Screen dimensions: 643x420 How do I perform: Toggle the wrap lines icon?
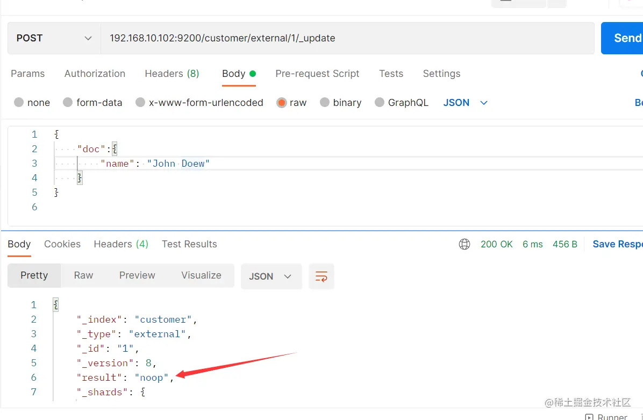tap(321, 276)
